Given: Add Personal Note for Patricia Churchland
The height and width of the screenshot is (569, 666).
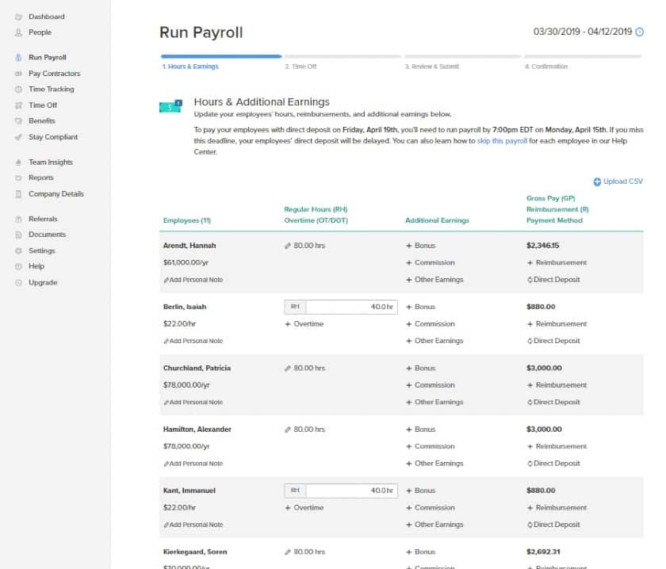Looking at the screenshot, I should (x=193, y=403).
